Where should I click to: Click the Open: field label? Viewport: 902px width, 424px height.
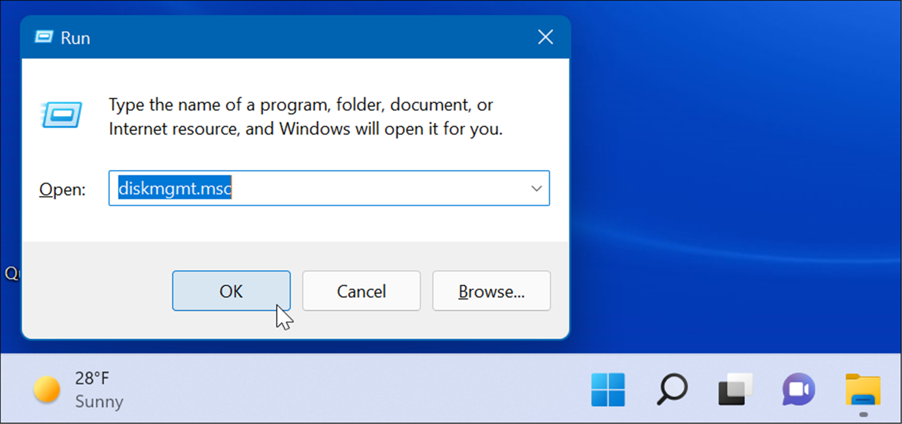(x=62, y=189)
